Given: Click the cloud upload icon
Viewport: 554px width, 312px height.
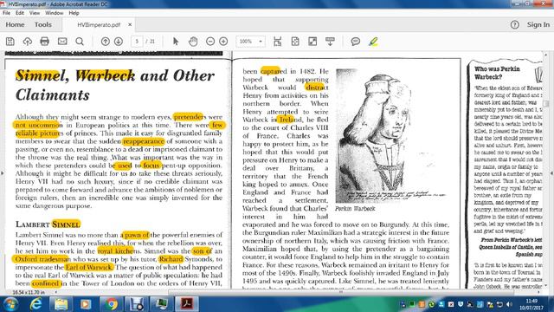Looking at the screenshot, I should click(28, 42).
